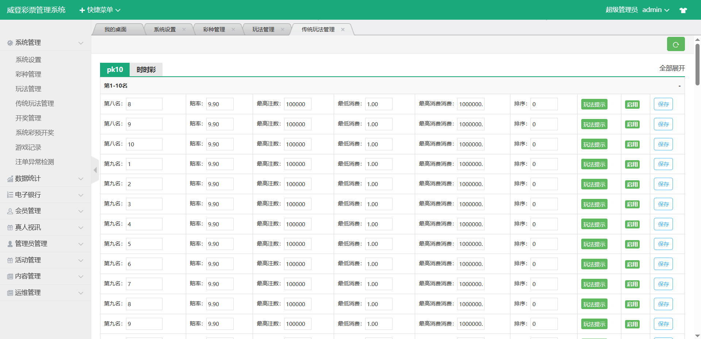This screenshot has height=339, width=701.
Task: Click the 威登彩票管理系统 title
Action: [36, 10]
